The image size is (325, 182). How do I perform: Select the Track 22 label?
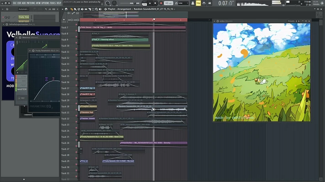[65, 119]
